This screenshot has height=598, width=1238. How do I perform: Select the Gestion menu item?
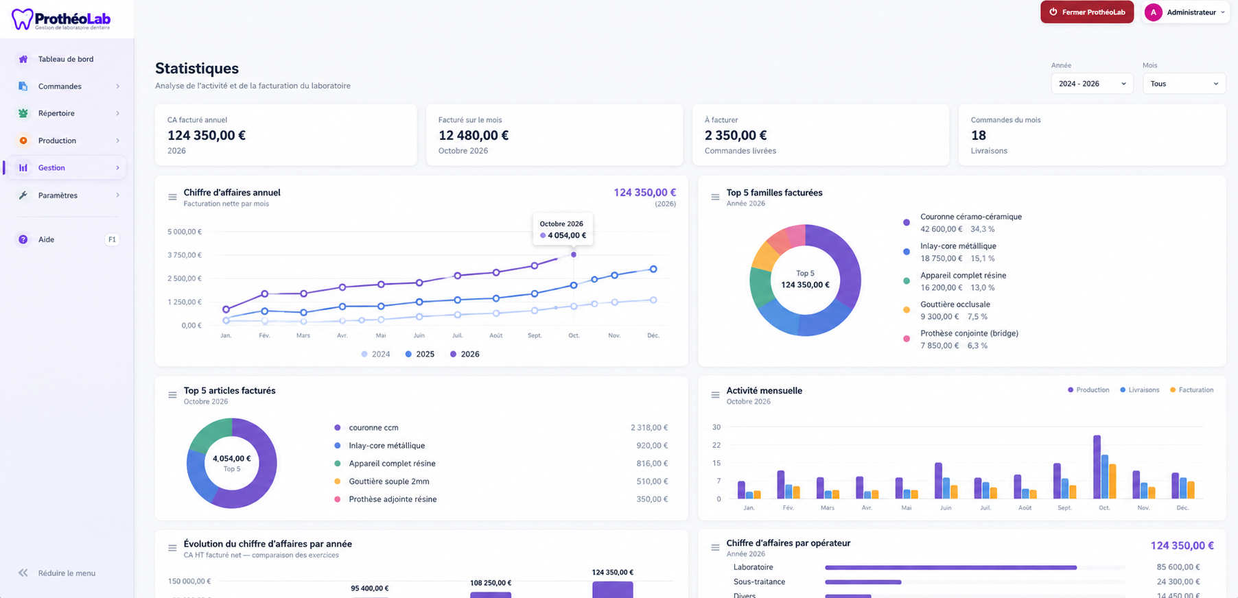(x=66, y=167)
